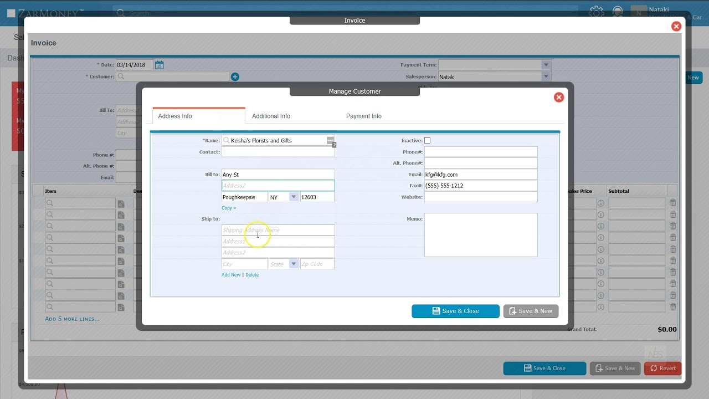Click Save & Close in Manage Customer

tap(455, 311)
